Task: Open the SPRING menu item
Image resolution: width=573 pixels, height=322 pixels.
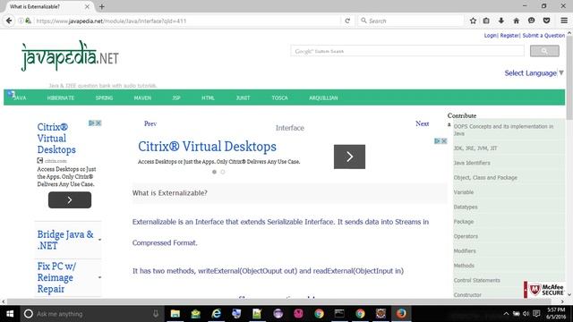Action: 104,97
